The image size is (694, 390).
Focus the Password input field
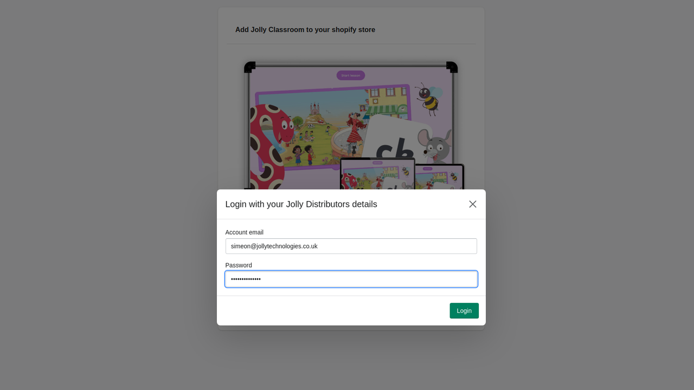tap(351, 279)
